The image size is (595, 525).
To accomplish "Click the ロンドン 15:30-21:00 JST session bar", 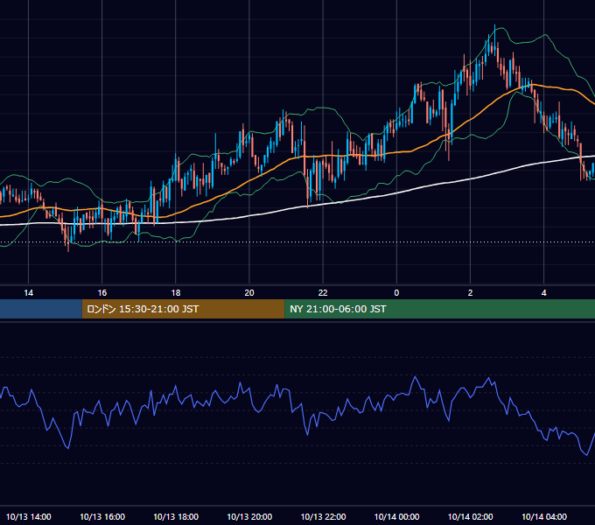I will tap(183, 309).
